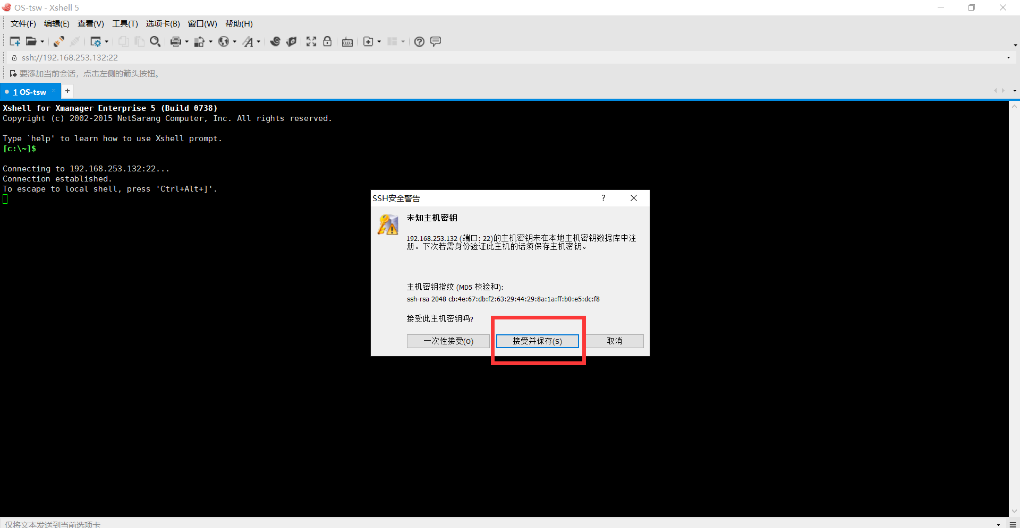Screen dimensions: 1020x528
Task: Close the SSH安全警告 dialog
Action: [x=634, y=198]
